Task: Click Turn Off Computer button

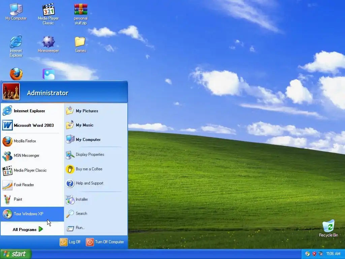Action: [x=105, y=242]
